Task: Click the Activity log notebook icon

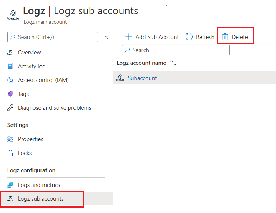Action: [10, 66]
